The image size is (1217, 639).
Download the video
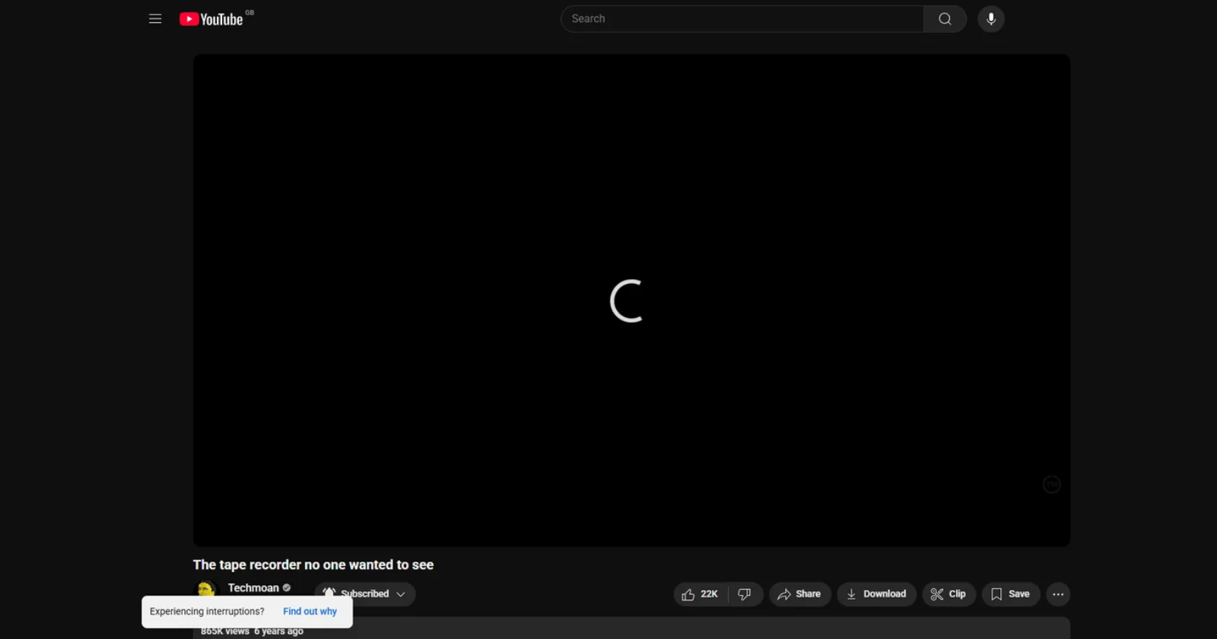click(876, 594)
